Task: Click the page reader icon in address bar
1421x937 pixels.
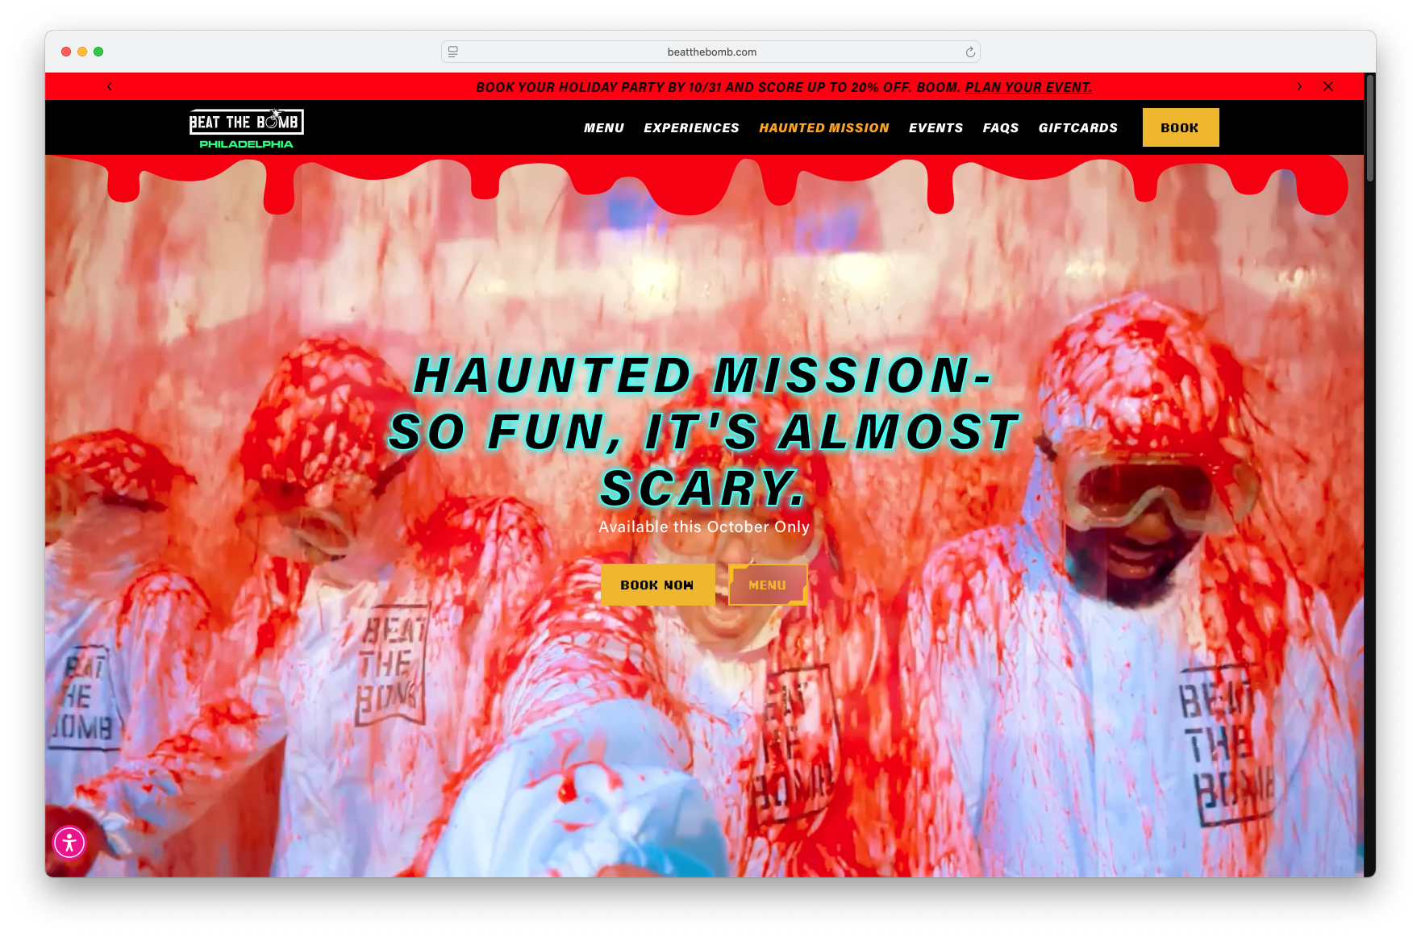Action: pos(453,52)
